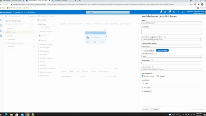Open the Home hub in left rail

(x=1, y=20)
